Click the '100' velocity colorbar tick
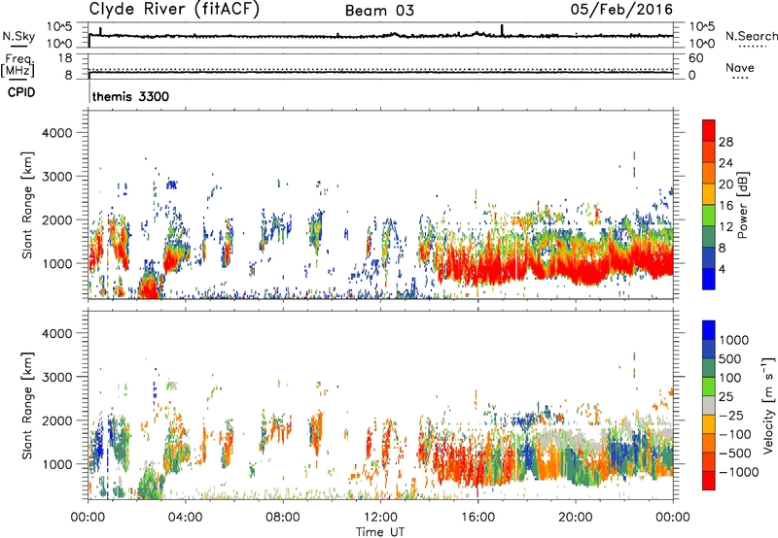This screenshot has width=778, height=538. tap(730, 378)
